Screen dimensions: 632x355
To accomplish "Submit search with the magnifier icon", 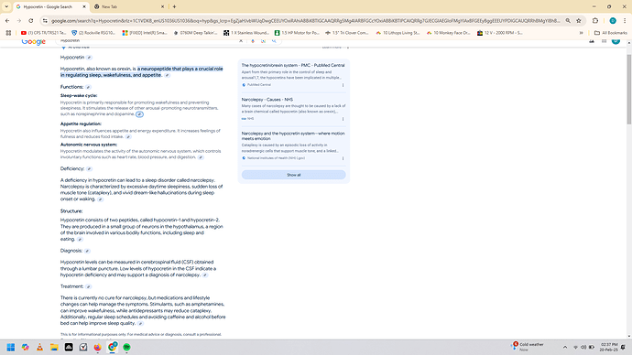I will [274, 40].
